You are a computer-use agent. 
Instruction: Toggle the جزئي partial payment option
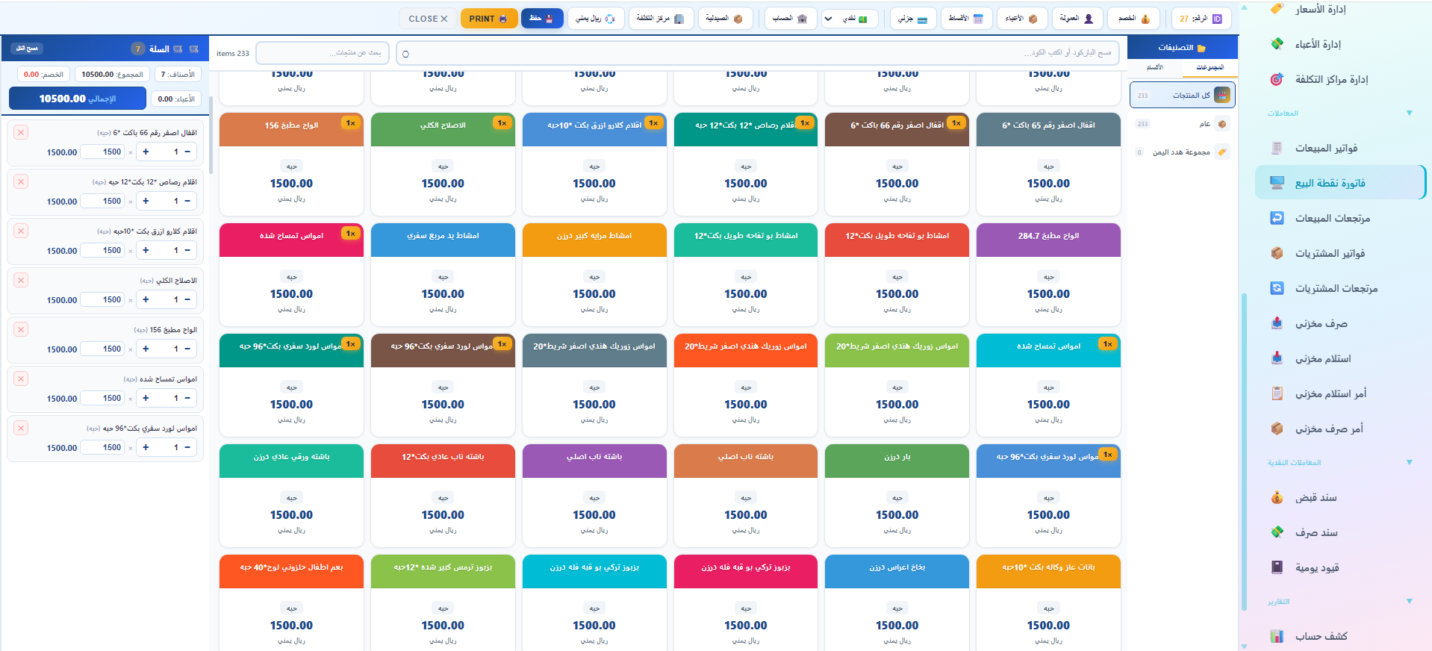pos(912,19)
